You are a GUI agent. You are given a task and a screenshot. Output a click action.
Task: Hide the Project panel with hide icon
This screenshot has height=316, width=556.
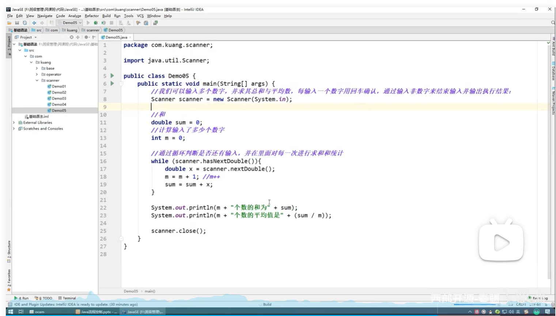point(94,37)
